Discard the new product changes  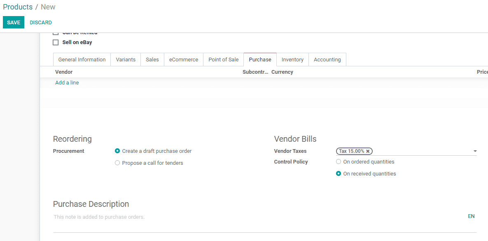pyautogui.click(x=41, y=22)
